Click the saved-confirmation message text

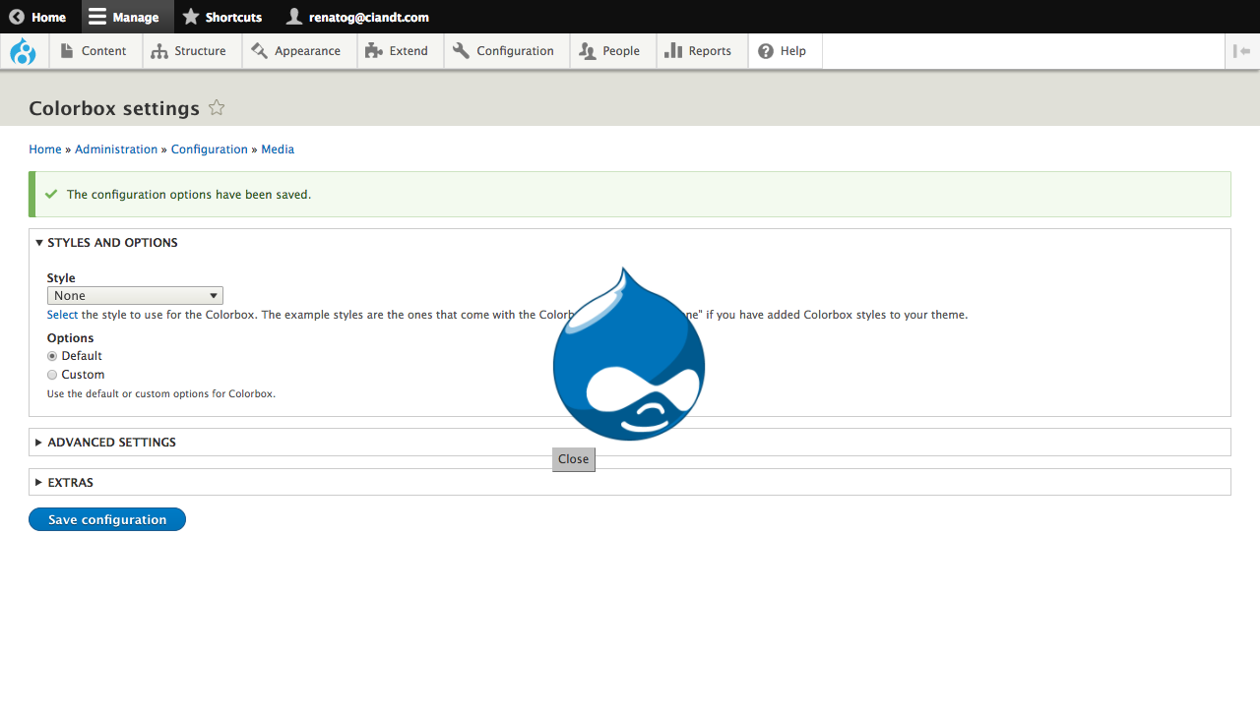pos(189,195)
